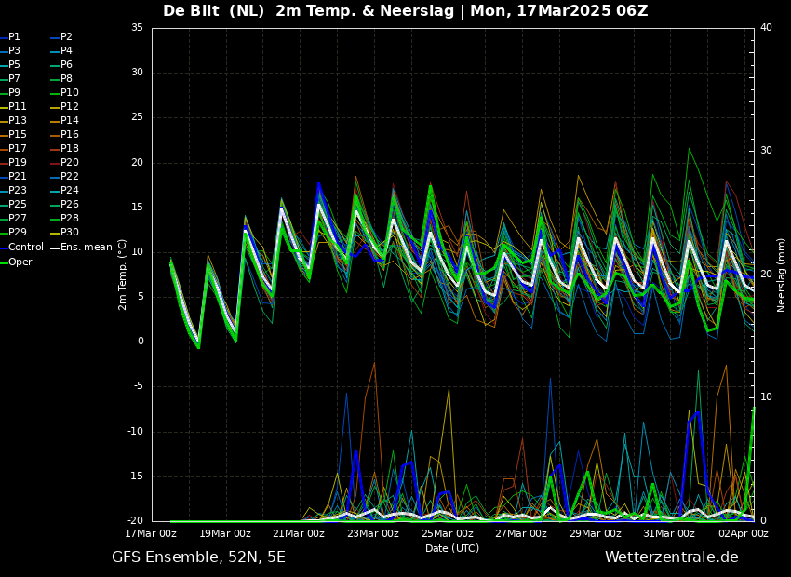Click the 02Apr 00z date tick label
The height and width of the screenshot is (577, 791).
(744, 534)
